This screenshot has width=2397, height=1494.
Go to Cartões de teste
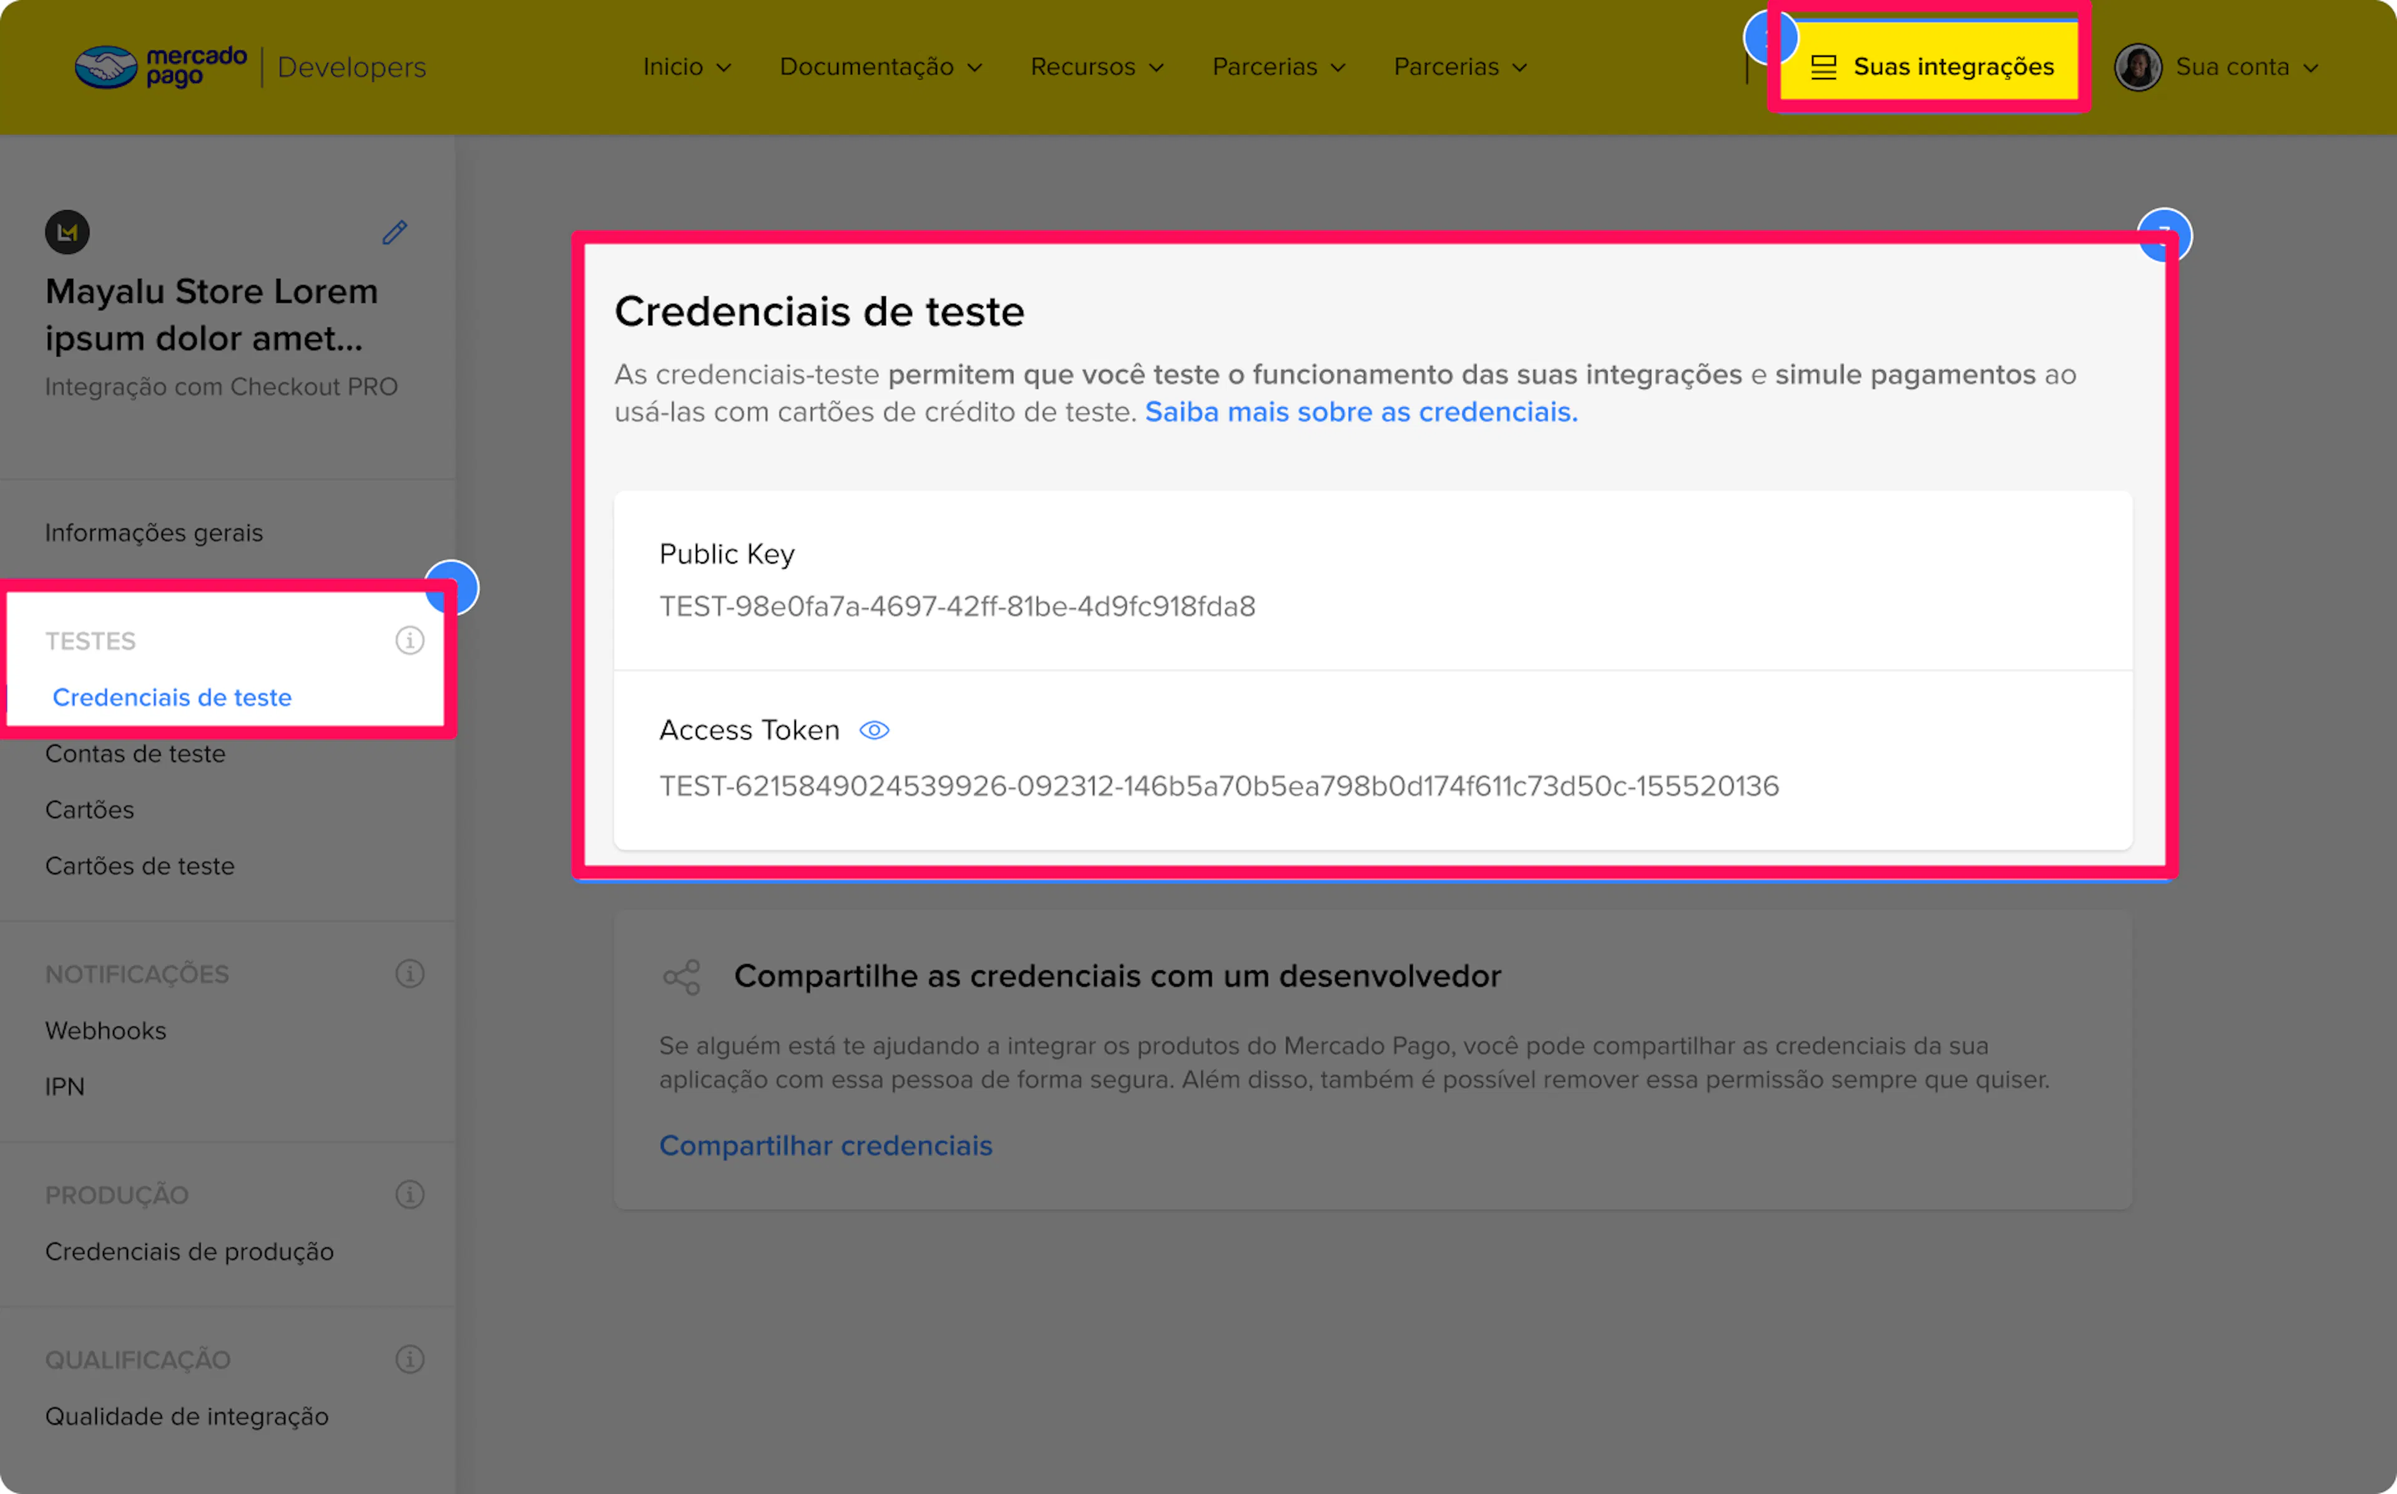pyautogui.click(x=140, y=866)
